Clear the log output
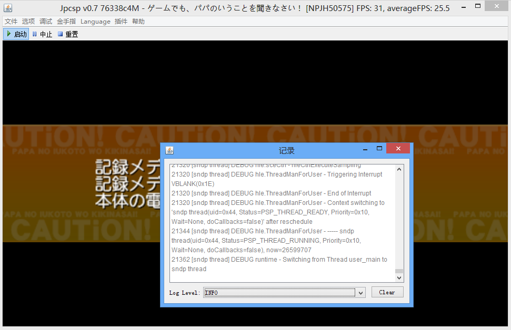 click(387, 292)
